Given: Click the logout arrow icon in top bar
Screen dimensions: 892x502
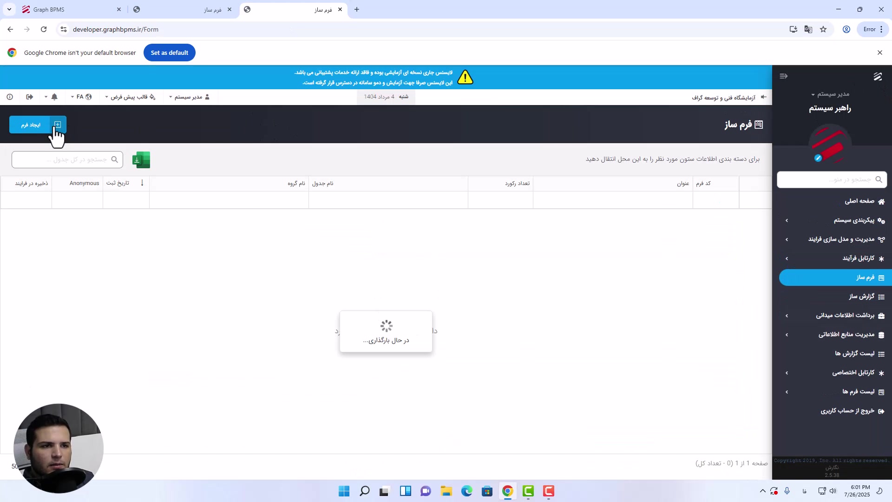Looking at the screenshot, I should click(x=30, y=97).
